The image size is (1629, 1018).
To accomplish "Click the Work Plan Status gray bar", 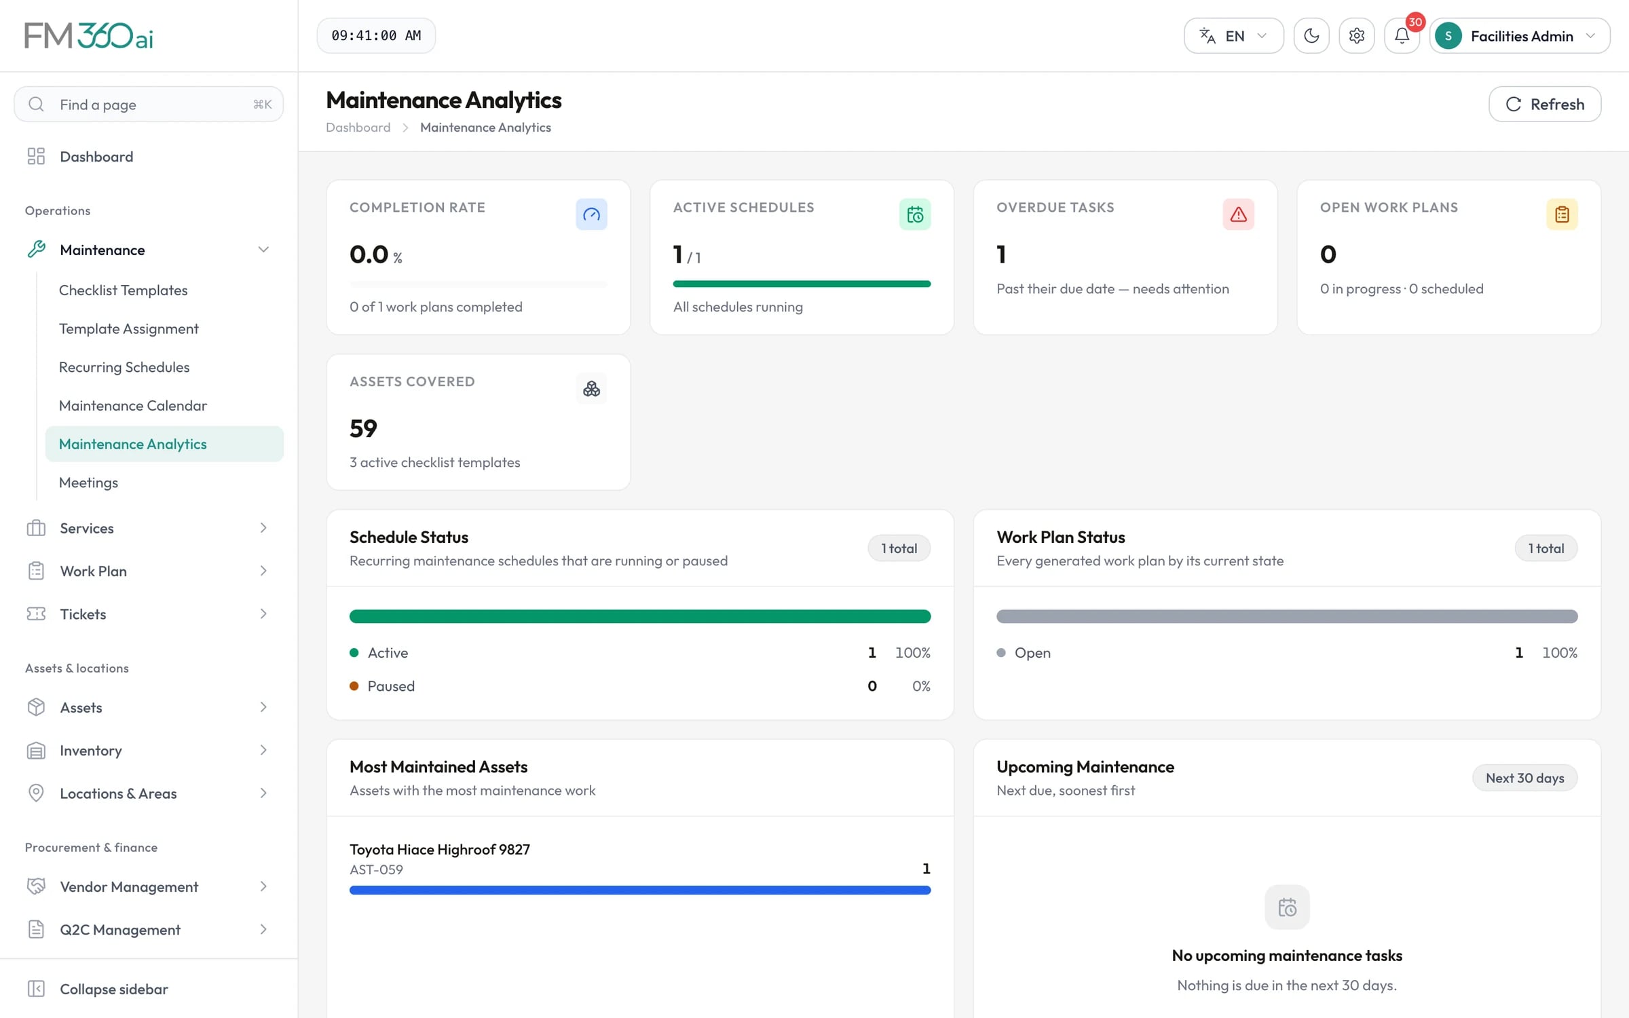I will pyautogui.click(x=1287, y=617).
